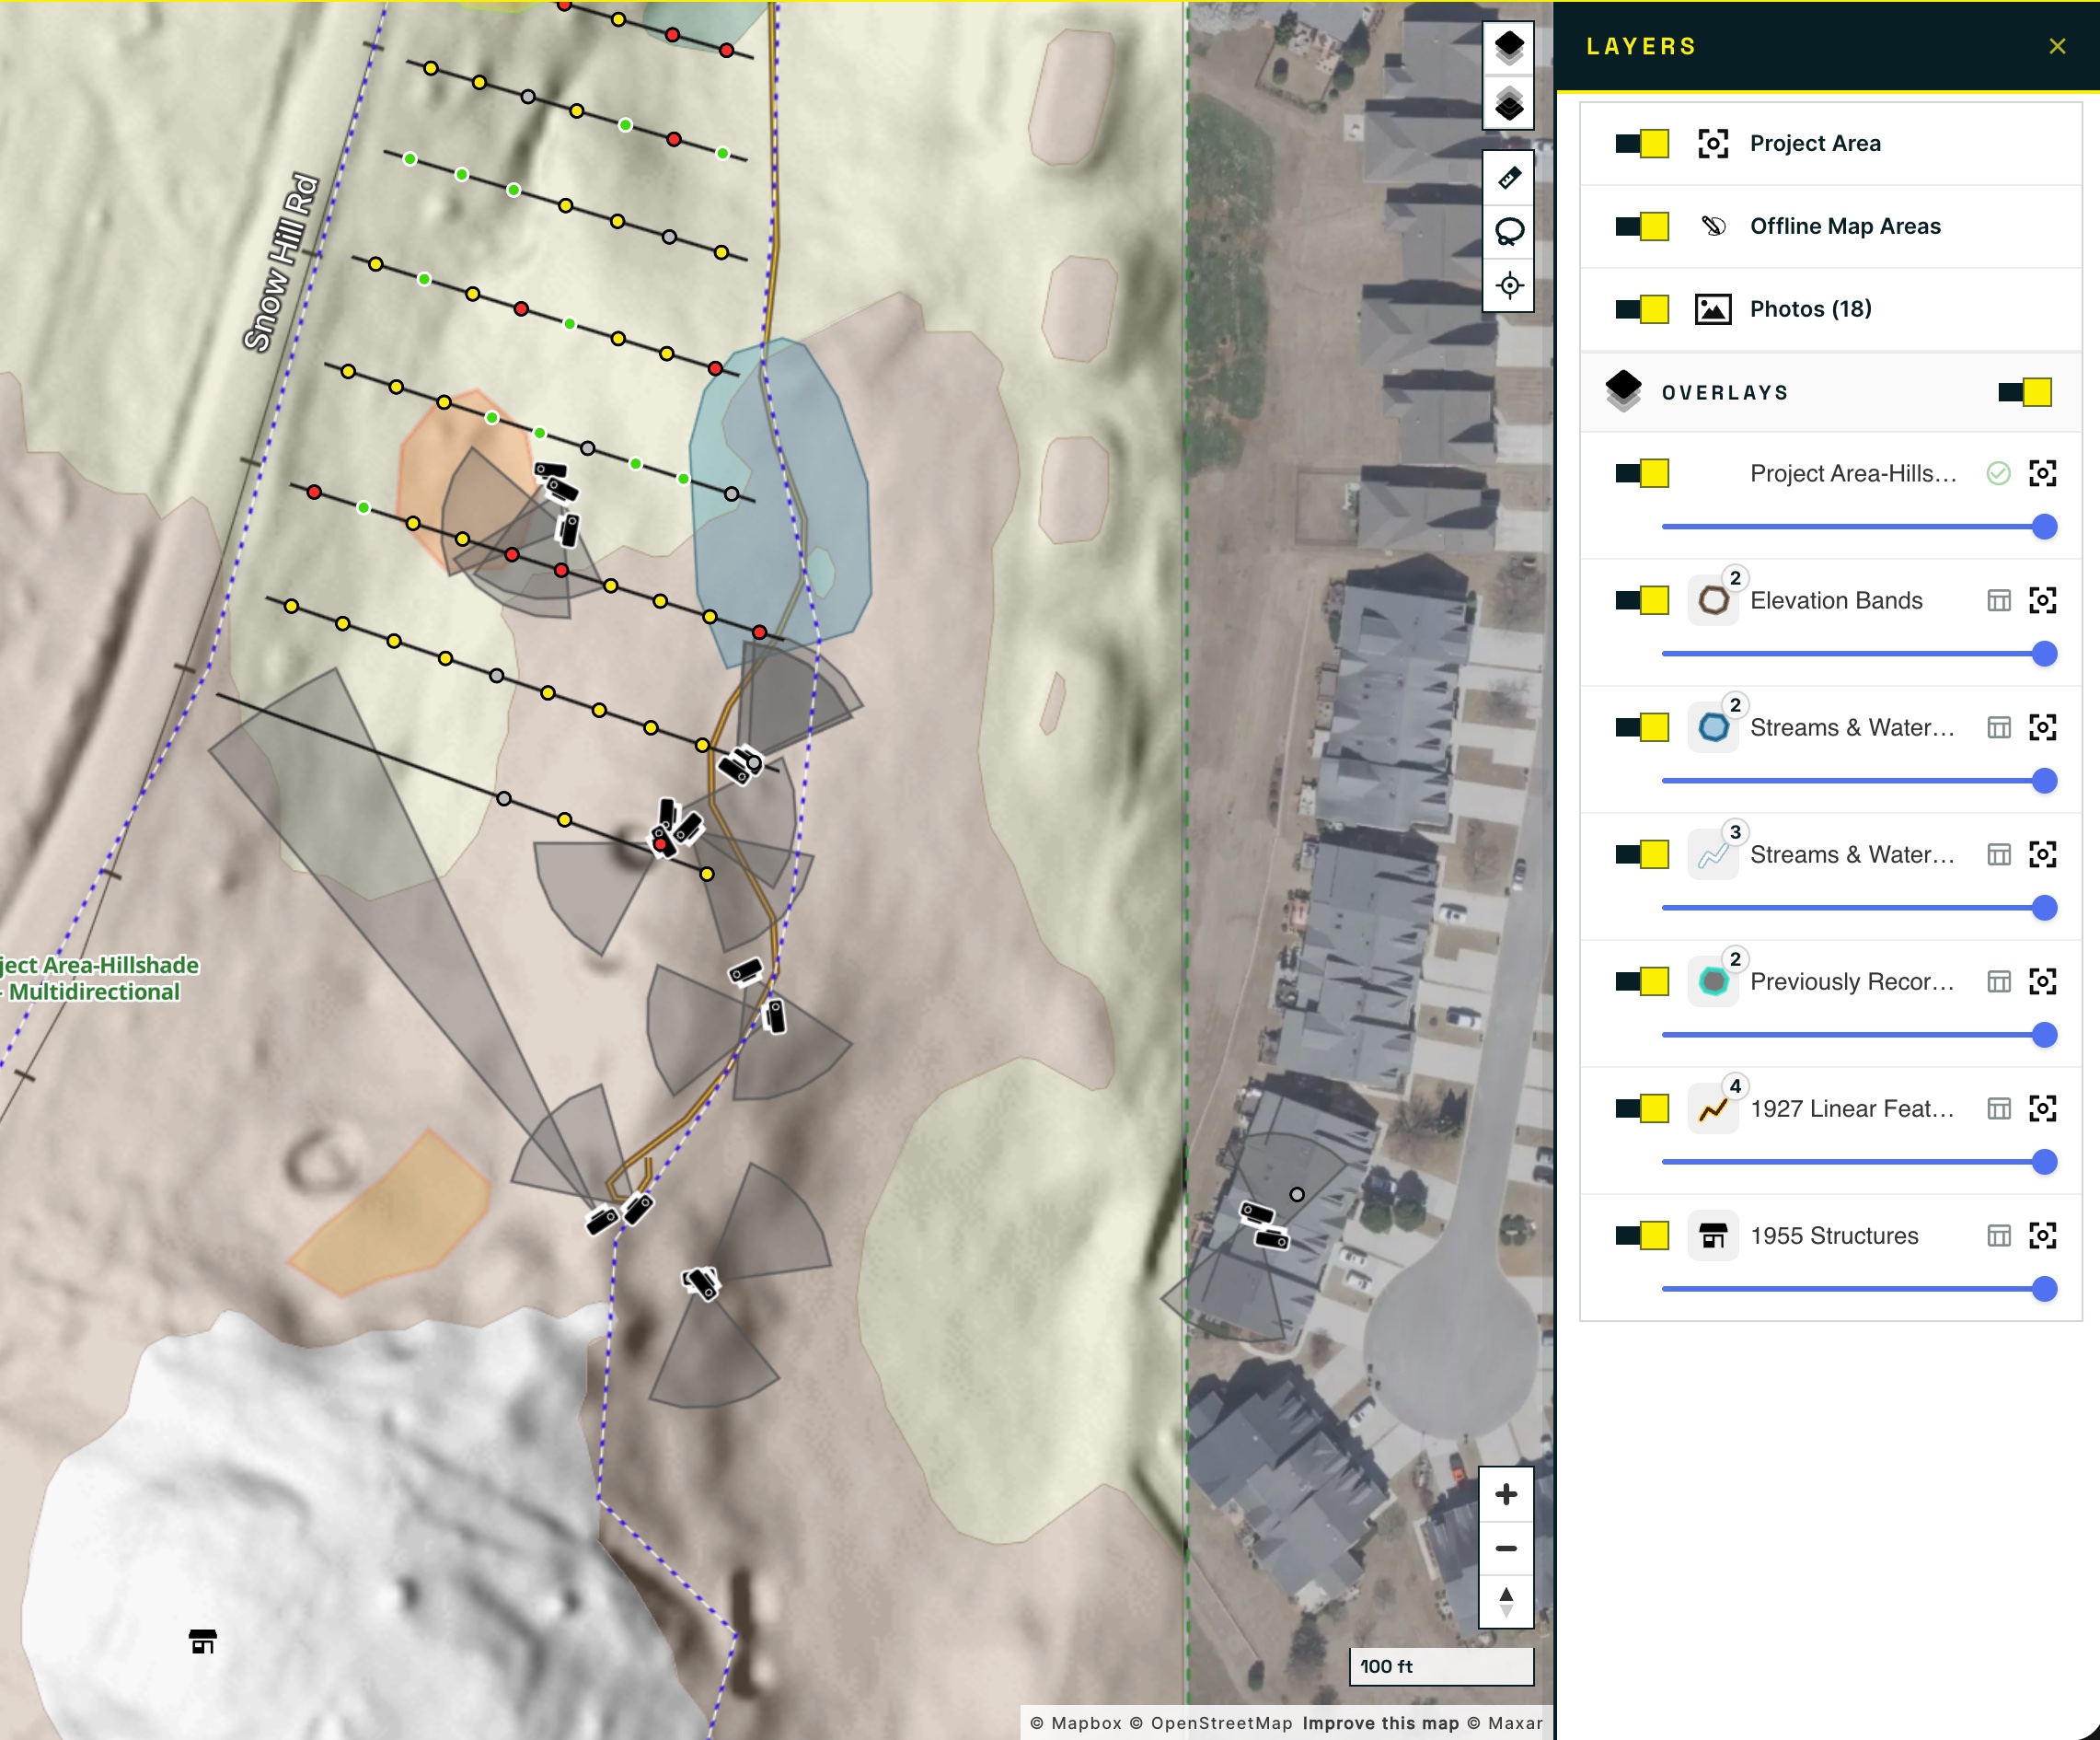
Task: Click the Elevation Bands symbol icon
Action: point(1713,600)
